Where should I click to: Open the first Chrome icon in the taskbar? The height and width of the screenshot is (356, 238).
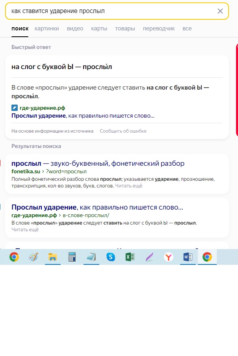point(14,257)
